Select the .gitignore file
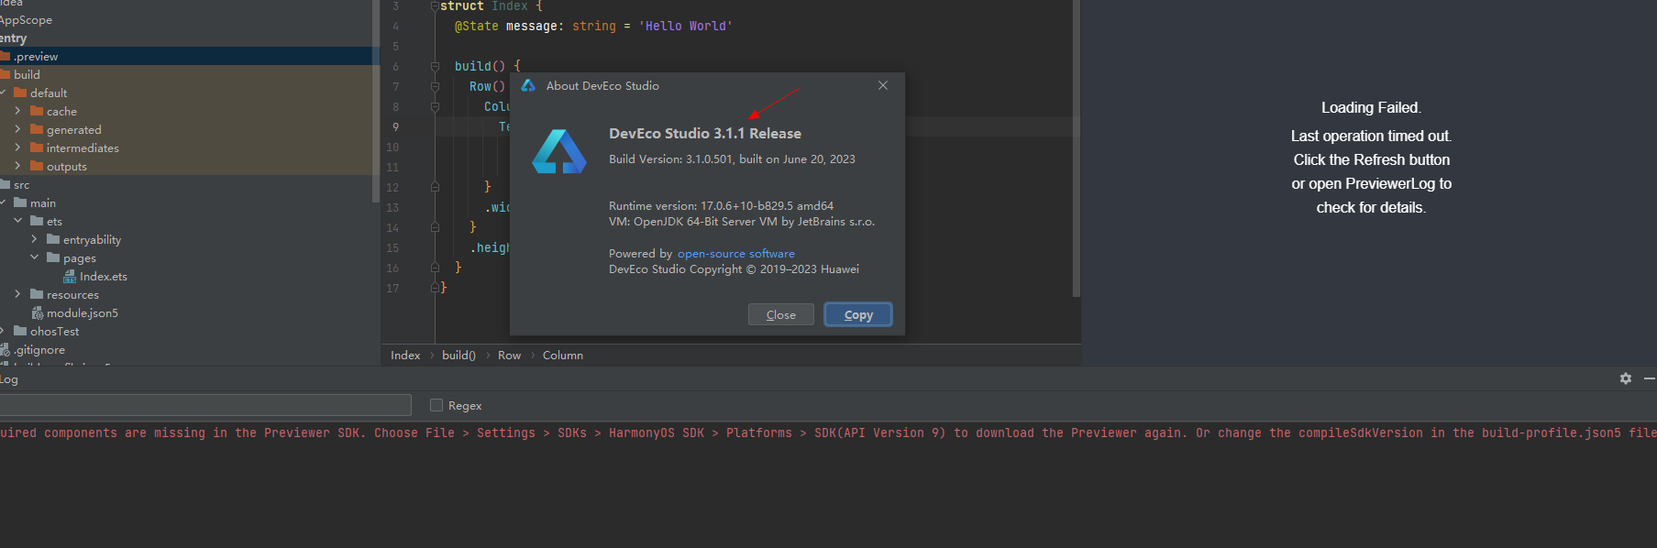The width and height of the screenshot is (1657, 548). (39, 349)
